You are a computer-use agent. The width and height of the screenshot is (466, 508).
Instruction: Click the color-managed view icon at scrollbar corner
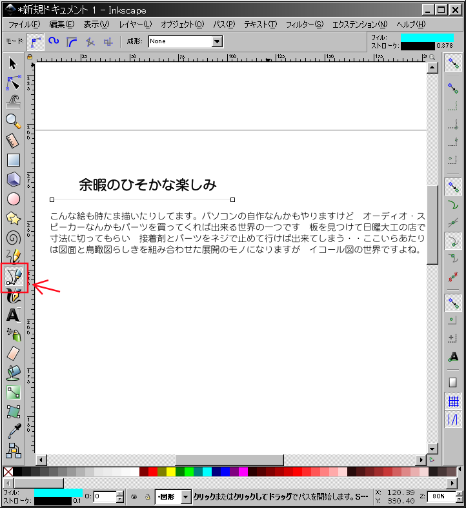pyautogui.click(x=432, y=460)
